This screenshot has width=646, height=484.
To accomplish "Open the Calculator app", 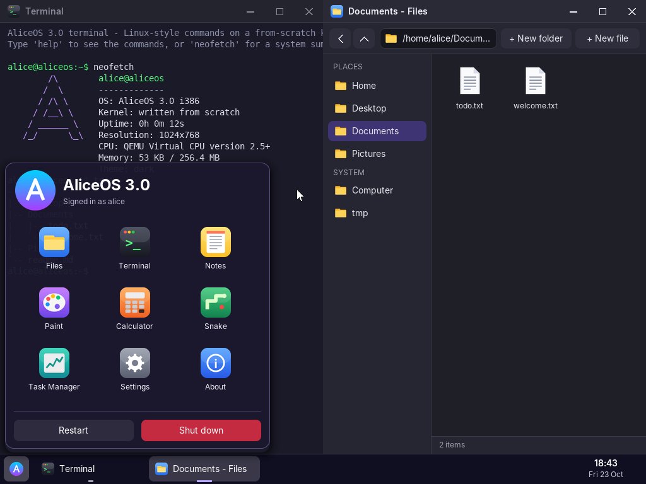I will 135,309.
